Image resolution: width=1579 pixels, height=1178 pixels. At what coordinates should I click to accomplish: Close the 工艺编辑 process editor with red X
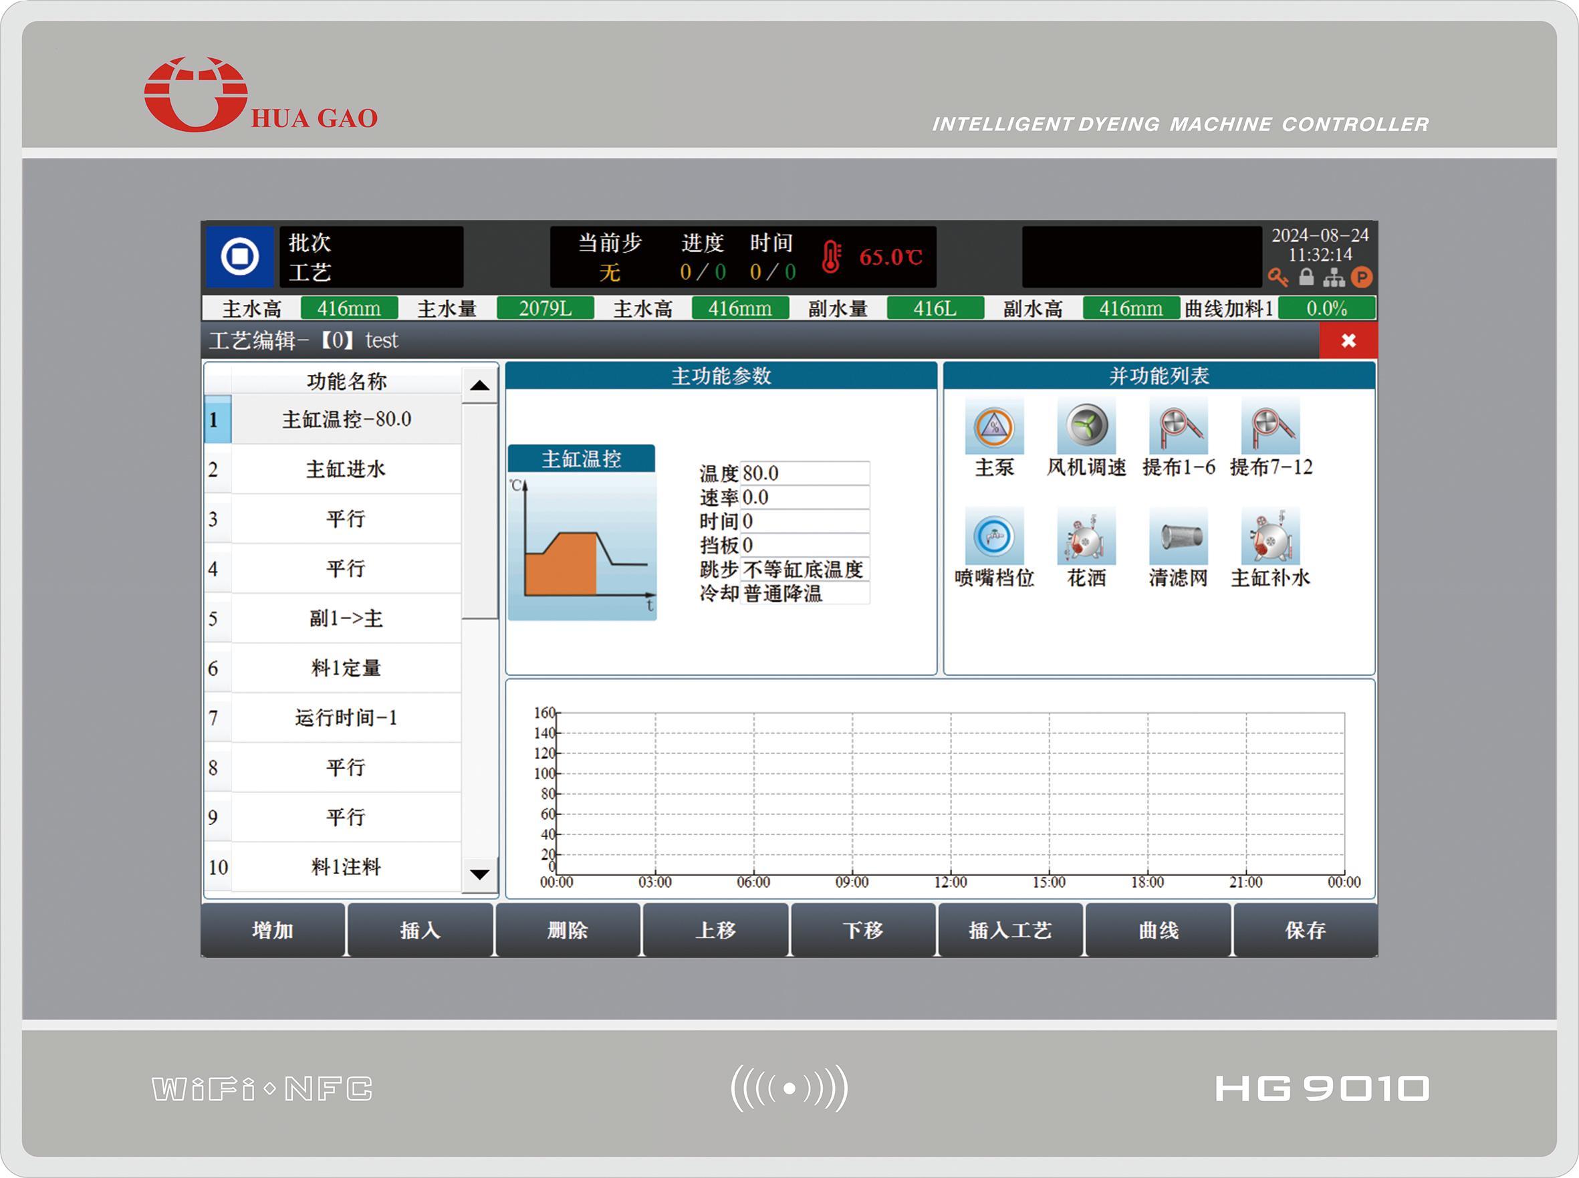click(x=1348, y=340)
